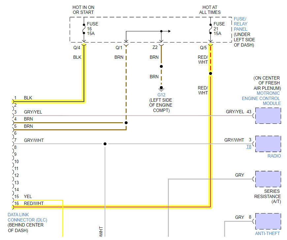The width and height of the screenshot is (287, 240).
Task: Click BRN wire label below Q/1
Action: [x=119, y=57]
